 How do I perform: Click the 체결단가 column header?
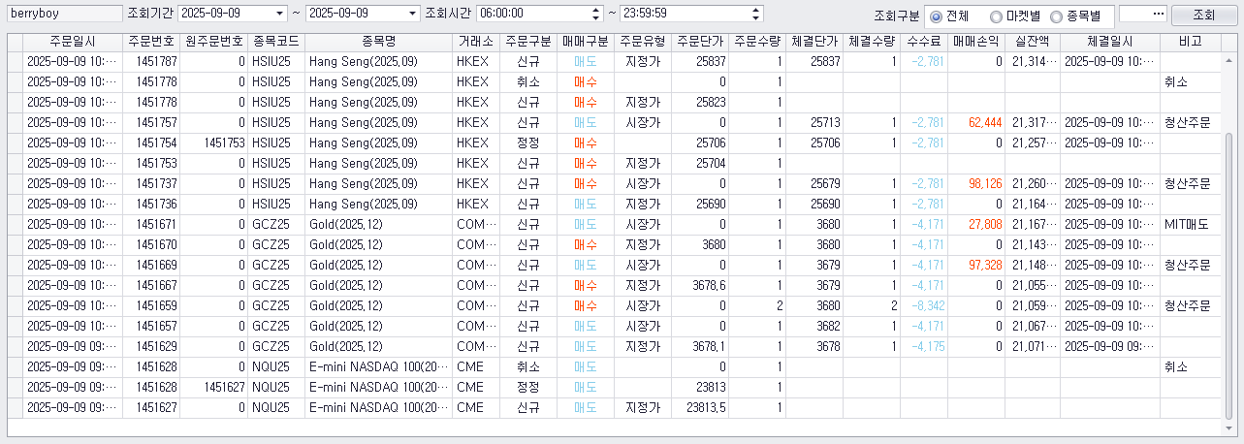pyautogui.click(x=814, y=42)
